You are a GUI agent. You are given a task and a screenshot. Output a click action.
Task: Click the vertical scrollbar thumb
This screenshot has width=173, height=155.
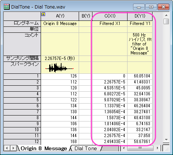[166, 21]
